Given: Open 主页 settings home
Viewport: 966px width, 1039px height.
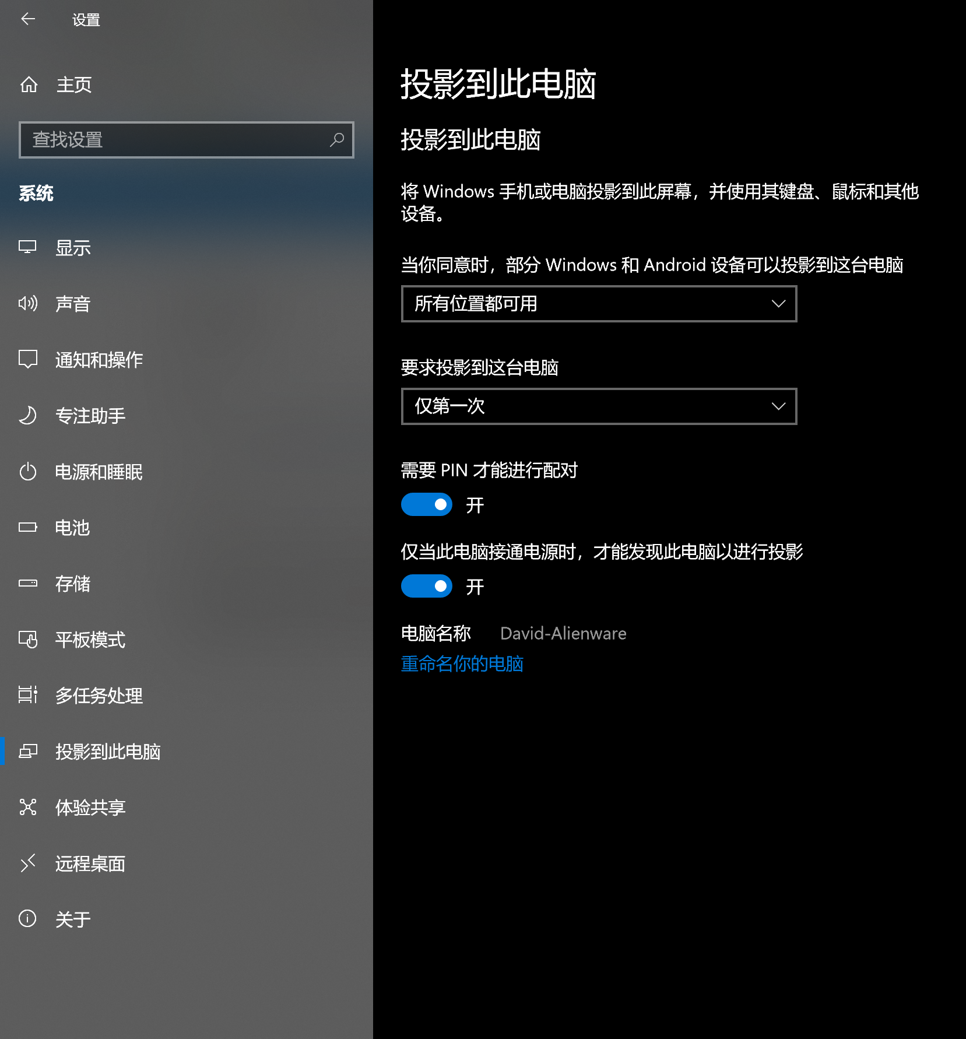Looking at the screenshot, I should [x=187, y=85].
